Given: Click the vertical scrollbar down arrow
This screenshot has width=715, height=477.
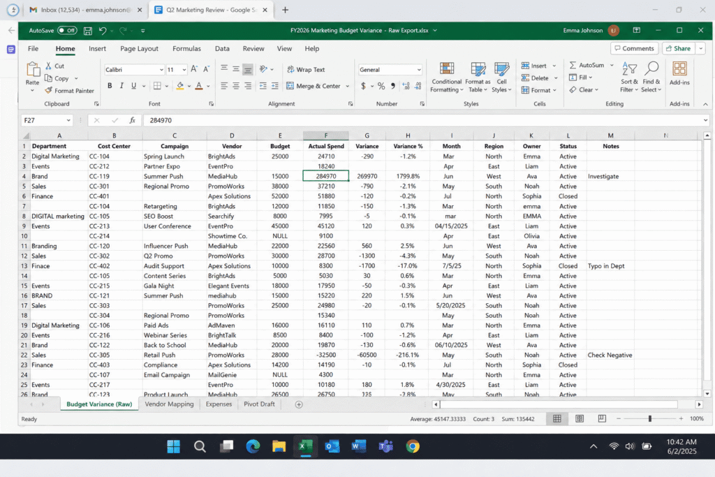Looking at the screenshot, I should [707, 394].
